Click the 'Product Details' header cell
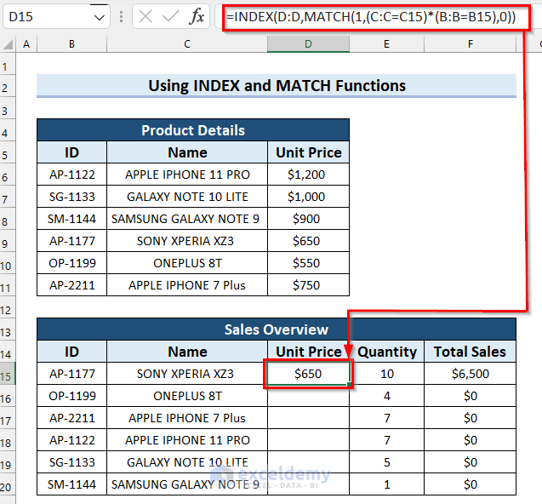Image resolution: width=542 pixels, height=504 pixels. point(193,130)
